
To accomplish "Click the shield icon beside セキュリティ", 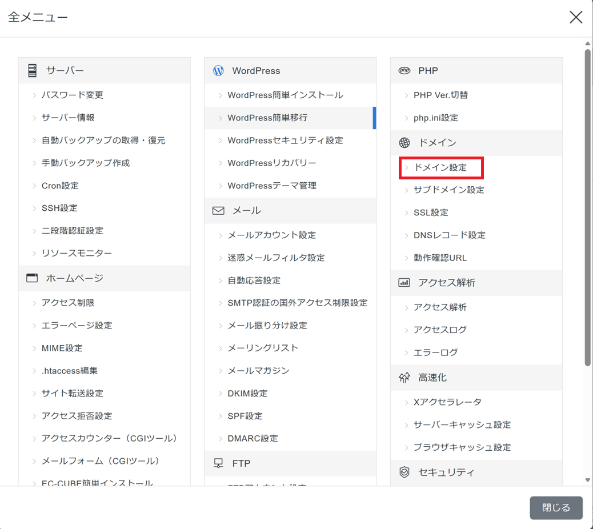I will pyautogui.click(x=404, y=472).
